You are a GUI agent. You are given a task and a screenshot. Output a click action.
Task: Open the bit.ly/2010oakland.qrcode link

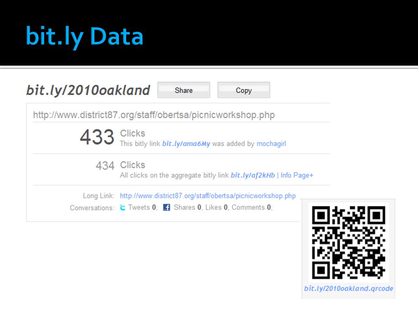348,289
